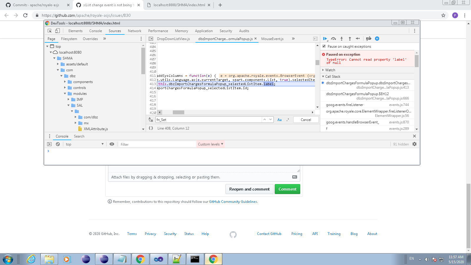Step over next function call
The image size is (471, 265).
pos(333,39)
